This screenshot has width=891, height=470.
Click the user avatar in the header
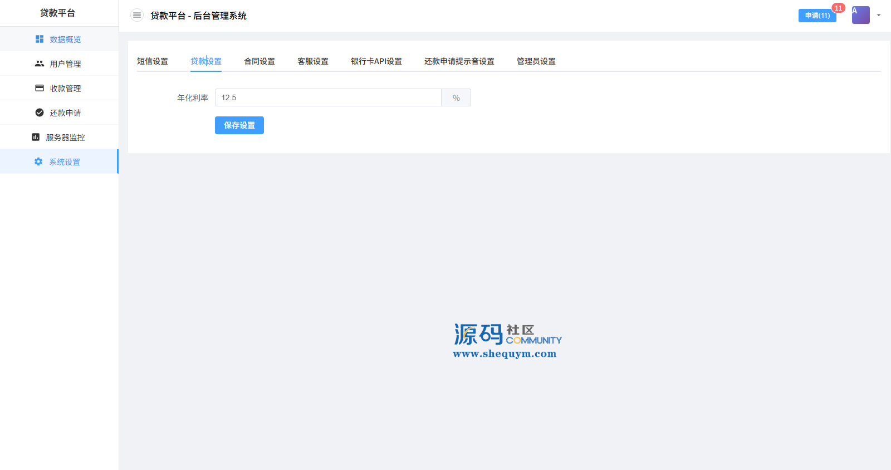860,15
